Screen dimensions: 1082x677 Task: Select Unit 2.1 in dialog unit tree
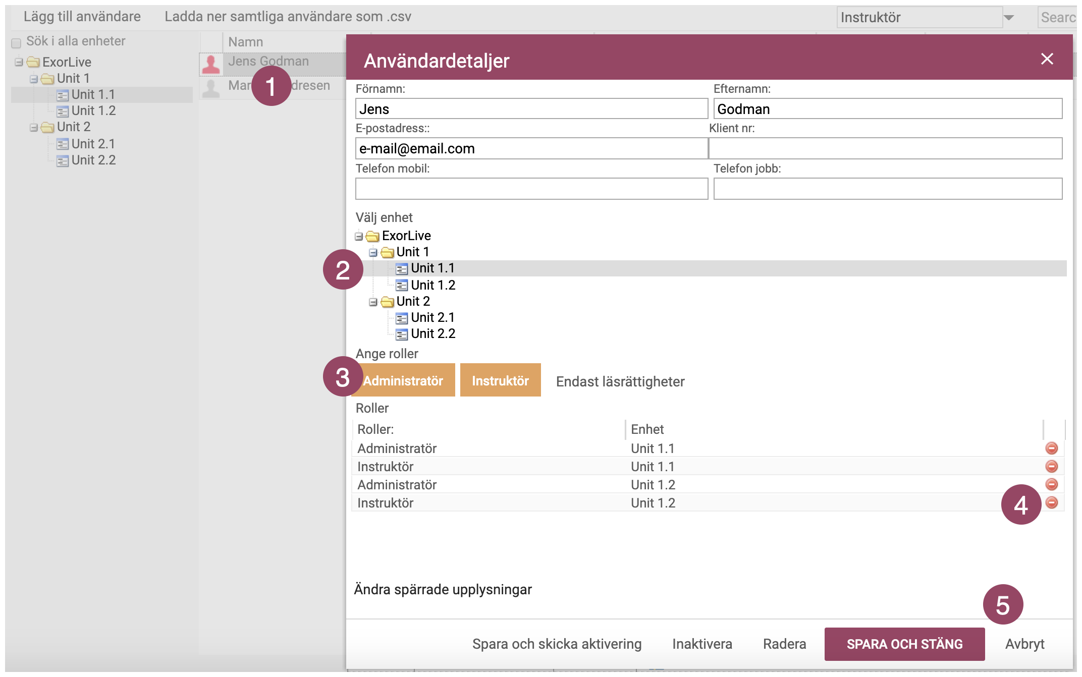[x=432, y=317]
